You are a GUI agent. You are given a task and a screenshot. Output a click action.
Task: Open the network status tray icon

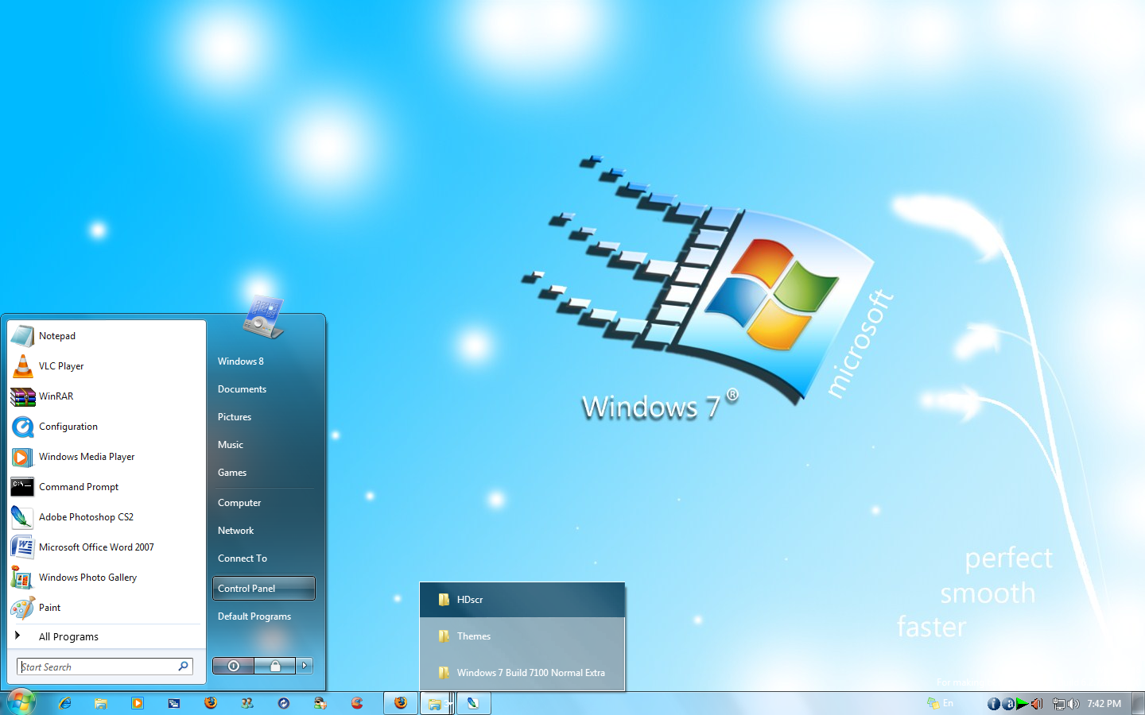(x=1059, y=704)
